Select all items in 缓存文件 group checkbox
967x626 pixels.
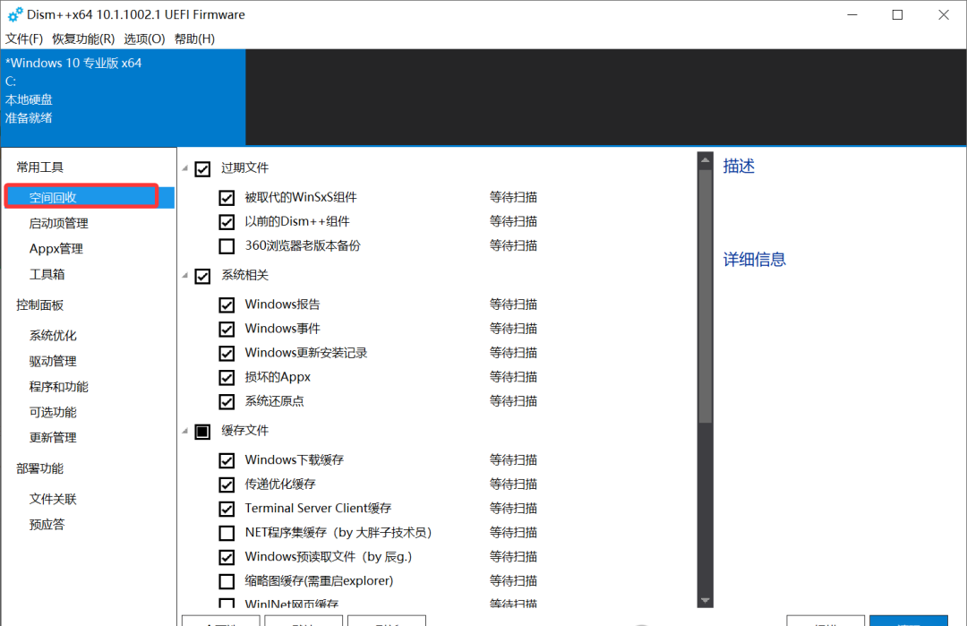coord(202,431)
